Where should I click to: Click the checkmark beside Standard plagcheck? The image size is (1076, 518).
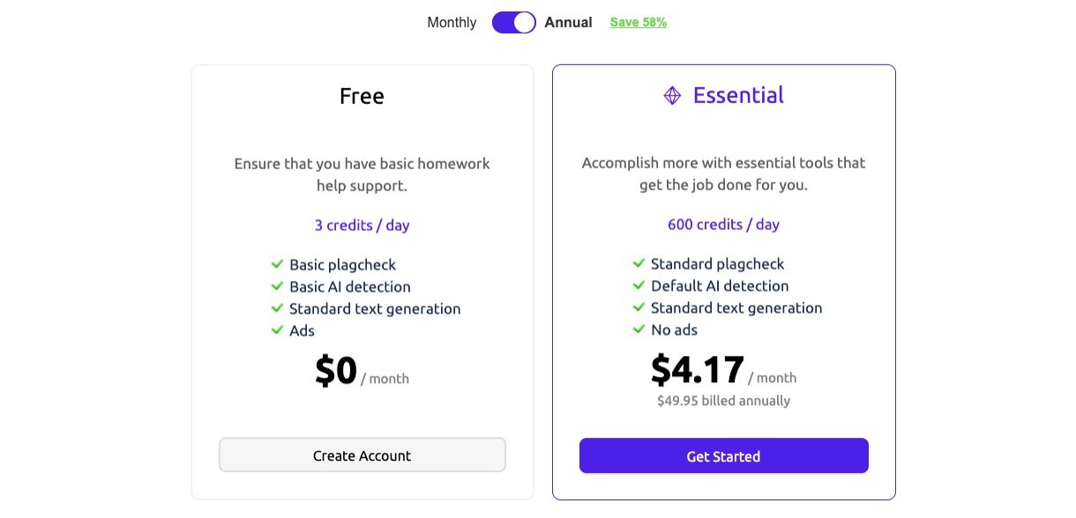[x=639, y=263]
